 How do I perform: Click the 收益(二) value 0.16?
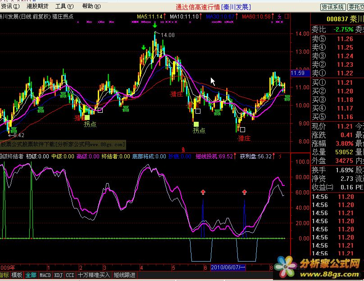click(347, 187)
